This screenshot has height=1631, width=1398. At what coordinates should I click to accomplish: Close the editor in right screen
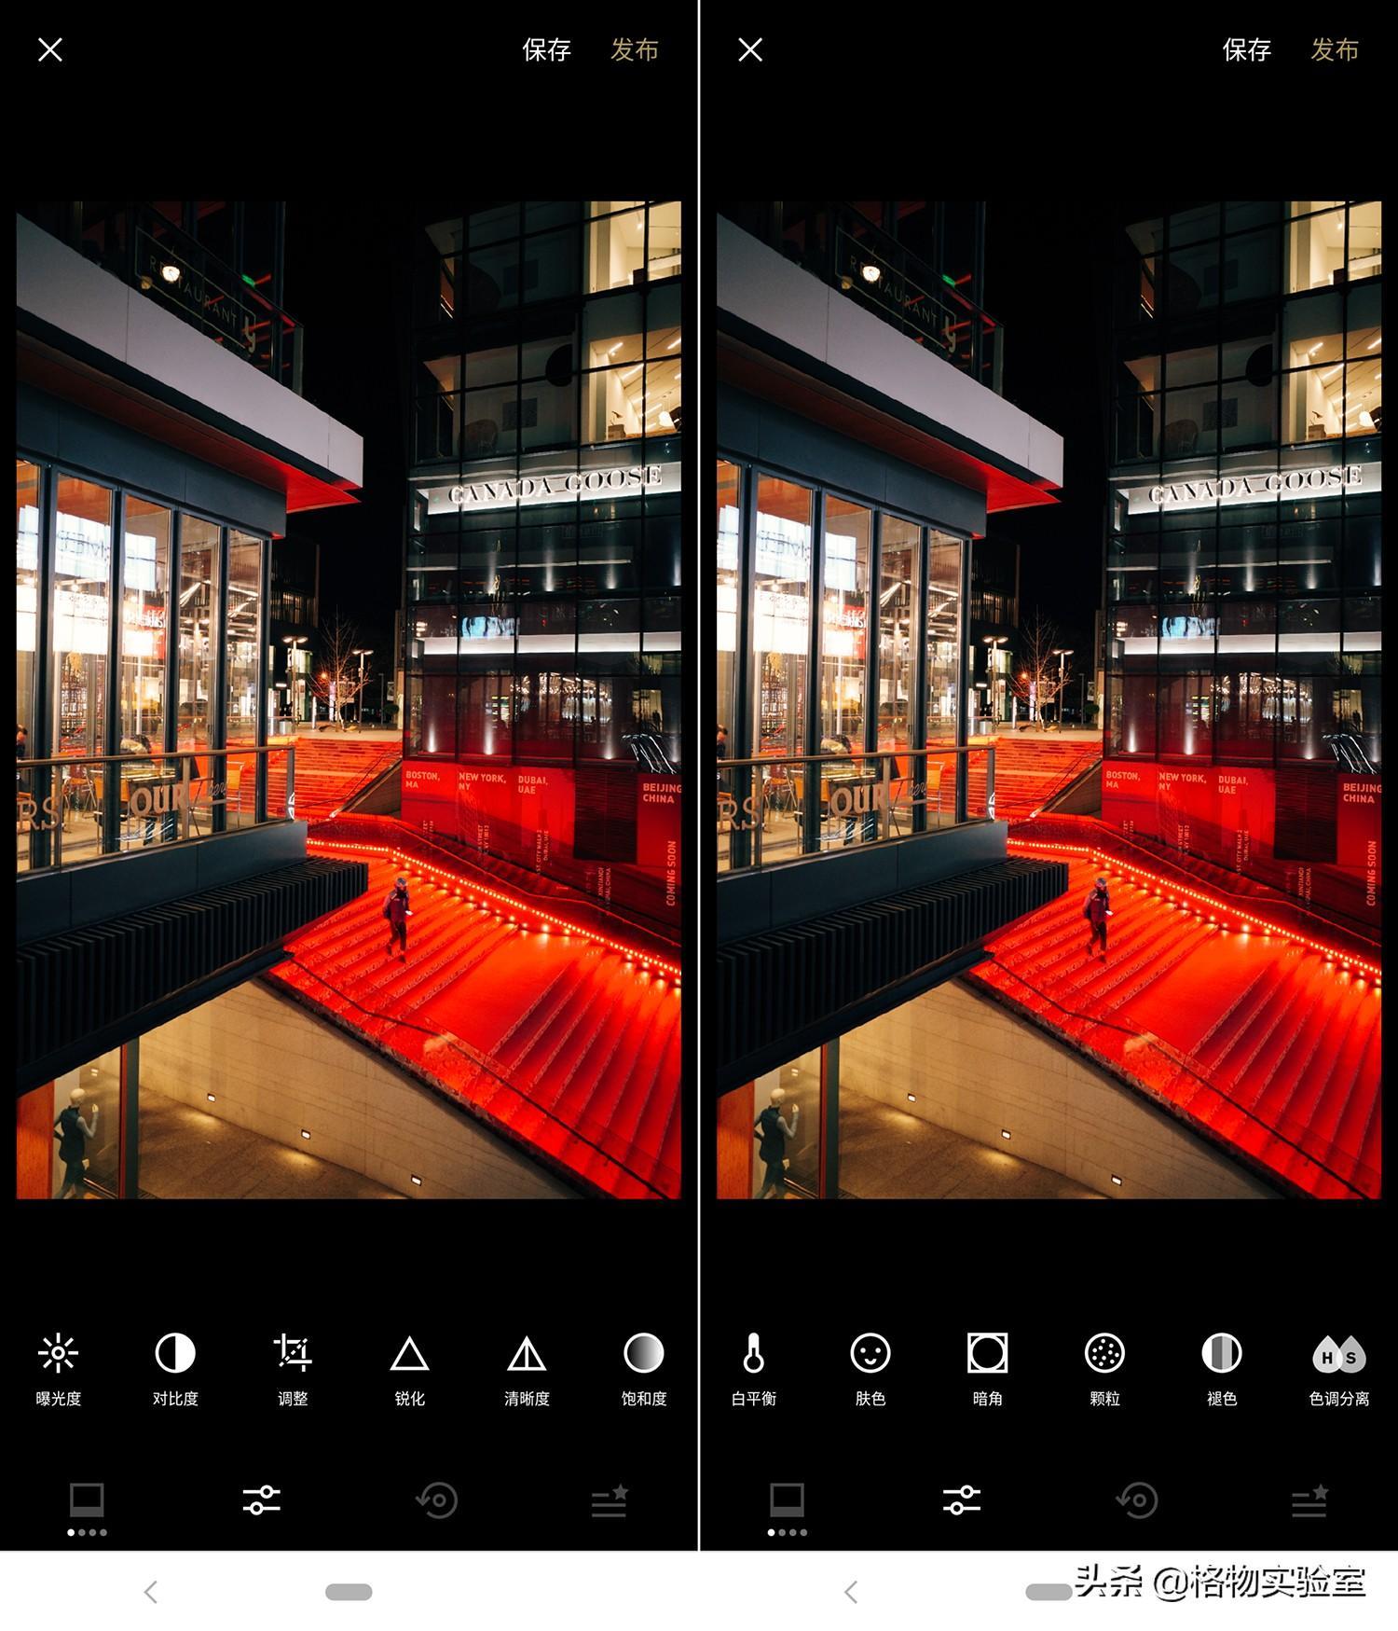(750, 49)
